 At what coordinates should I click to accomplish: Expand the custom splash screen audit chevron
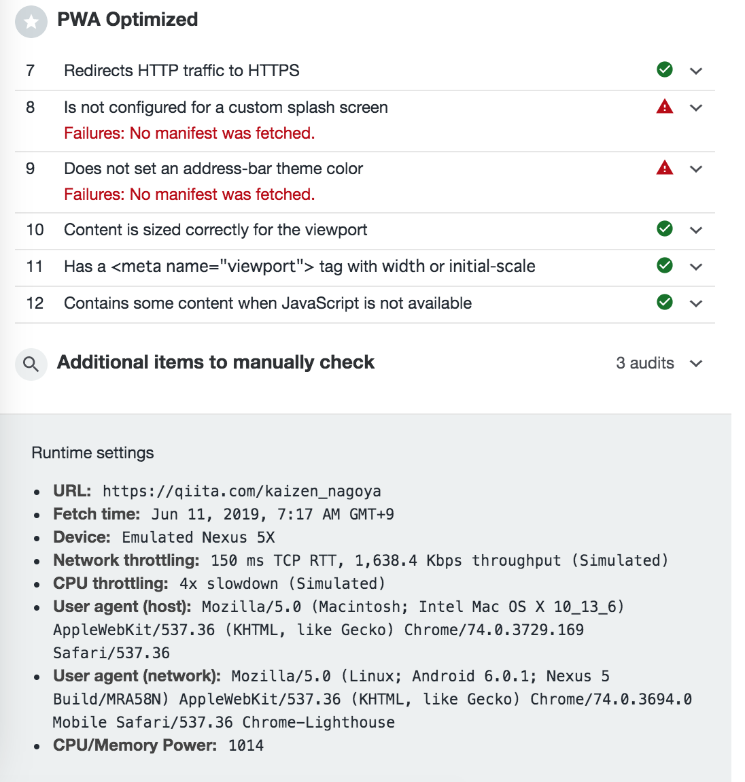[696, 107]
